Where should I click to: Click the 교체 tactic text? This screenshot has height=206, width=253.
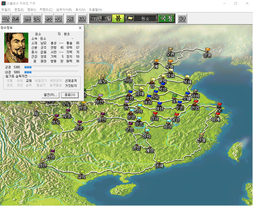click(x=29, y=81)
